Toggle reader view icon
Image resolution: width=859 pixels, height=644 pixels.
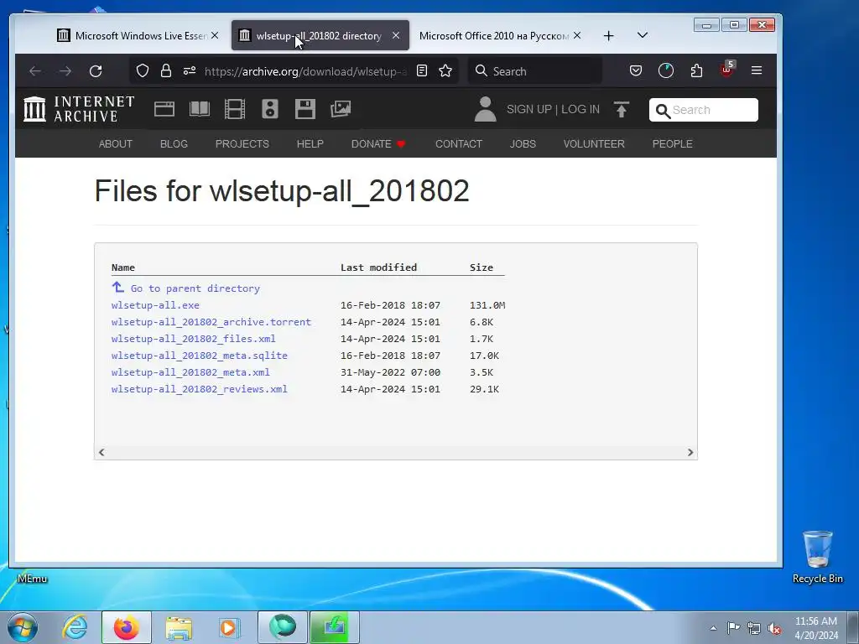pos(422,70)
